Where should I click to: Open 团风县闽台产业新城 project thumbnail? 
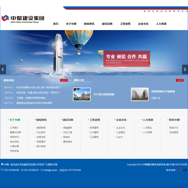140,94
